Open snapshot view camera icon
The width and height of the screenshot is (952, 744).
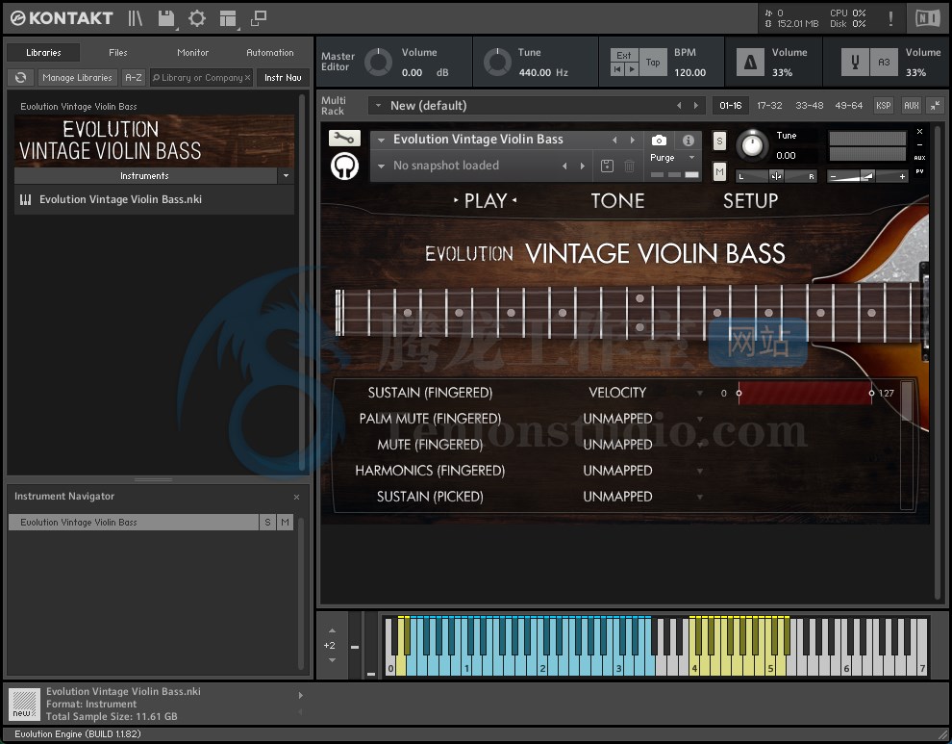coord(659,141)
